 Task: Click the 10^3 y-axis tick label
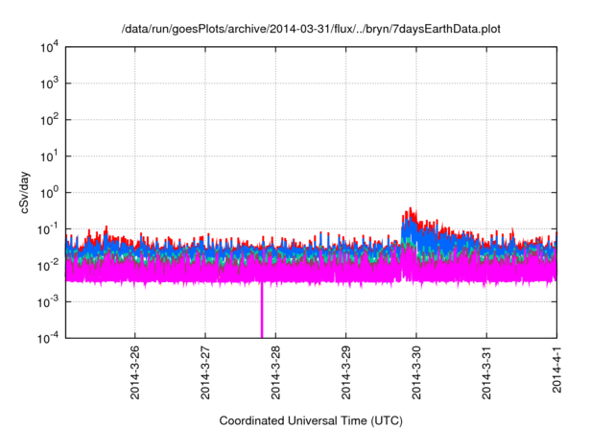click(x=49, y=84)
